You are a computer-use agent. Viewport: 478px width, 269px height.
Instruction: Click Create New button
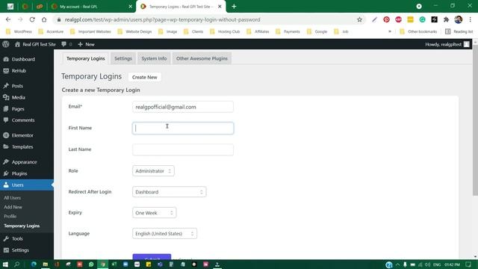pos(144,77)
